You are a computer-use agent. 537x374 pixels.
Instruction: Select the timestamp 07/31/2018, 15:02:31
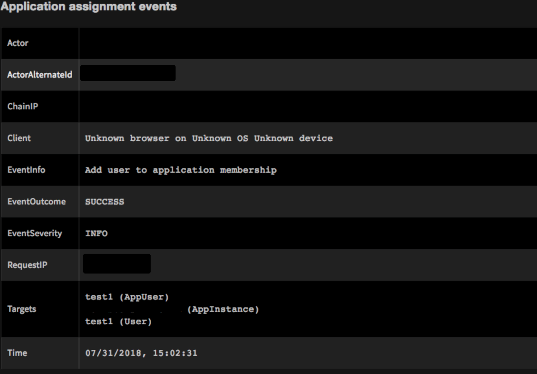pyautogui.click(x=141, y=353)
